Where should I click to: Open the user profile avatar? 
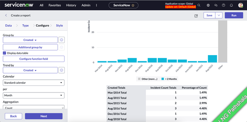(240, 5)
